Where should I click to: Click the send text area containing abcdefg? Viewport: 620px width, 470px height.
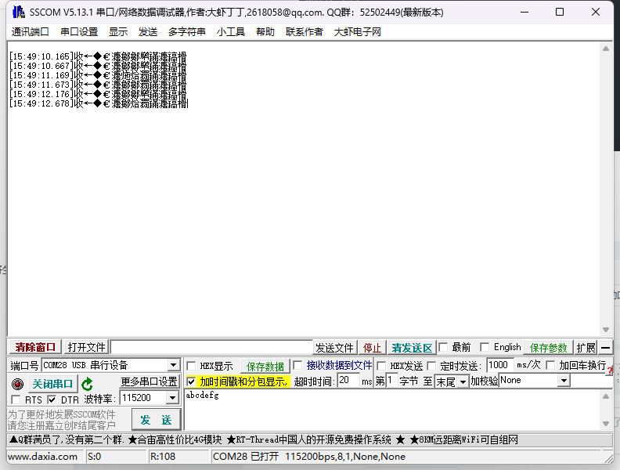392,410
